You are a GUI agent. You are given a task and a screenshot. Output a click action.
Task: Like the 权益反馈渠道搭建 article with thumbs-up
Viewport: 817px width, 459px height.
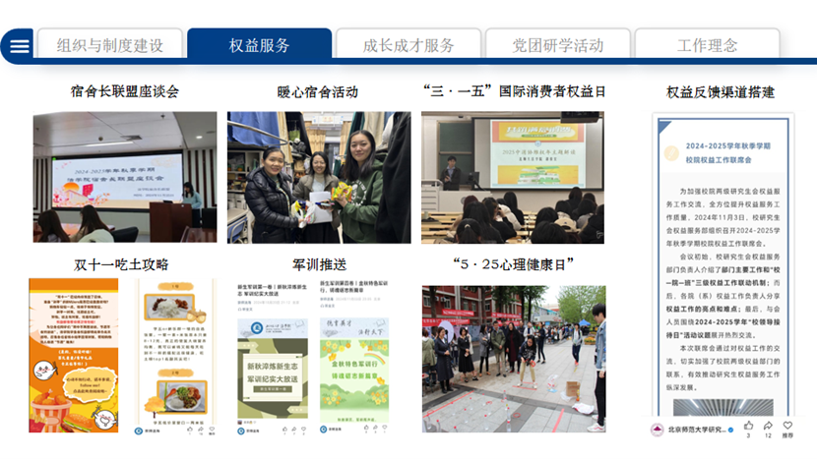click(748, 426)
